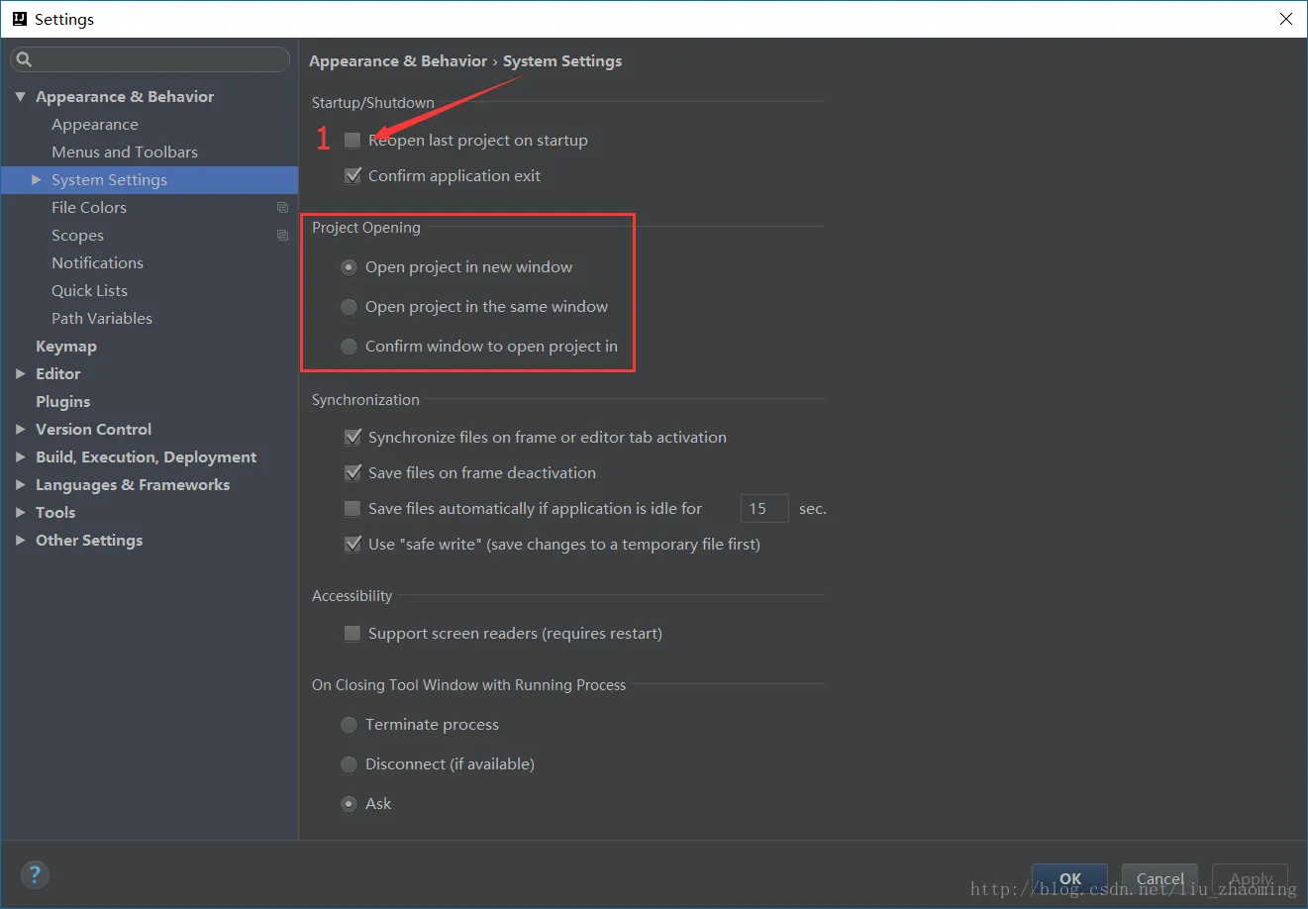The image size is (1308, 909).
Task: Expand Build, Execution, Deployment node
Action: click(x=20, y=457)
